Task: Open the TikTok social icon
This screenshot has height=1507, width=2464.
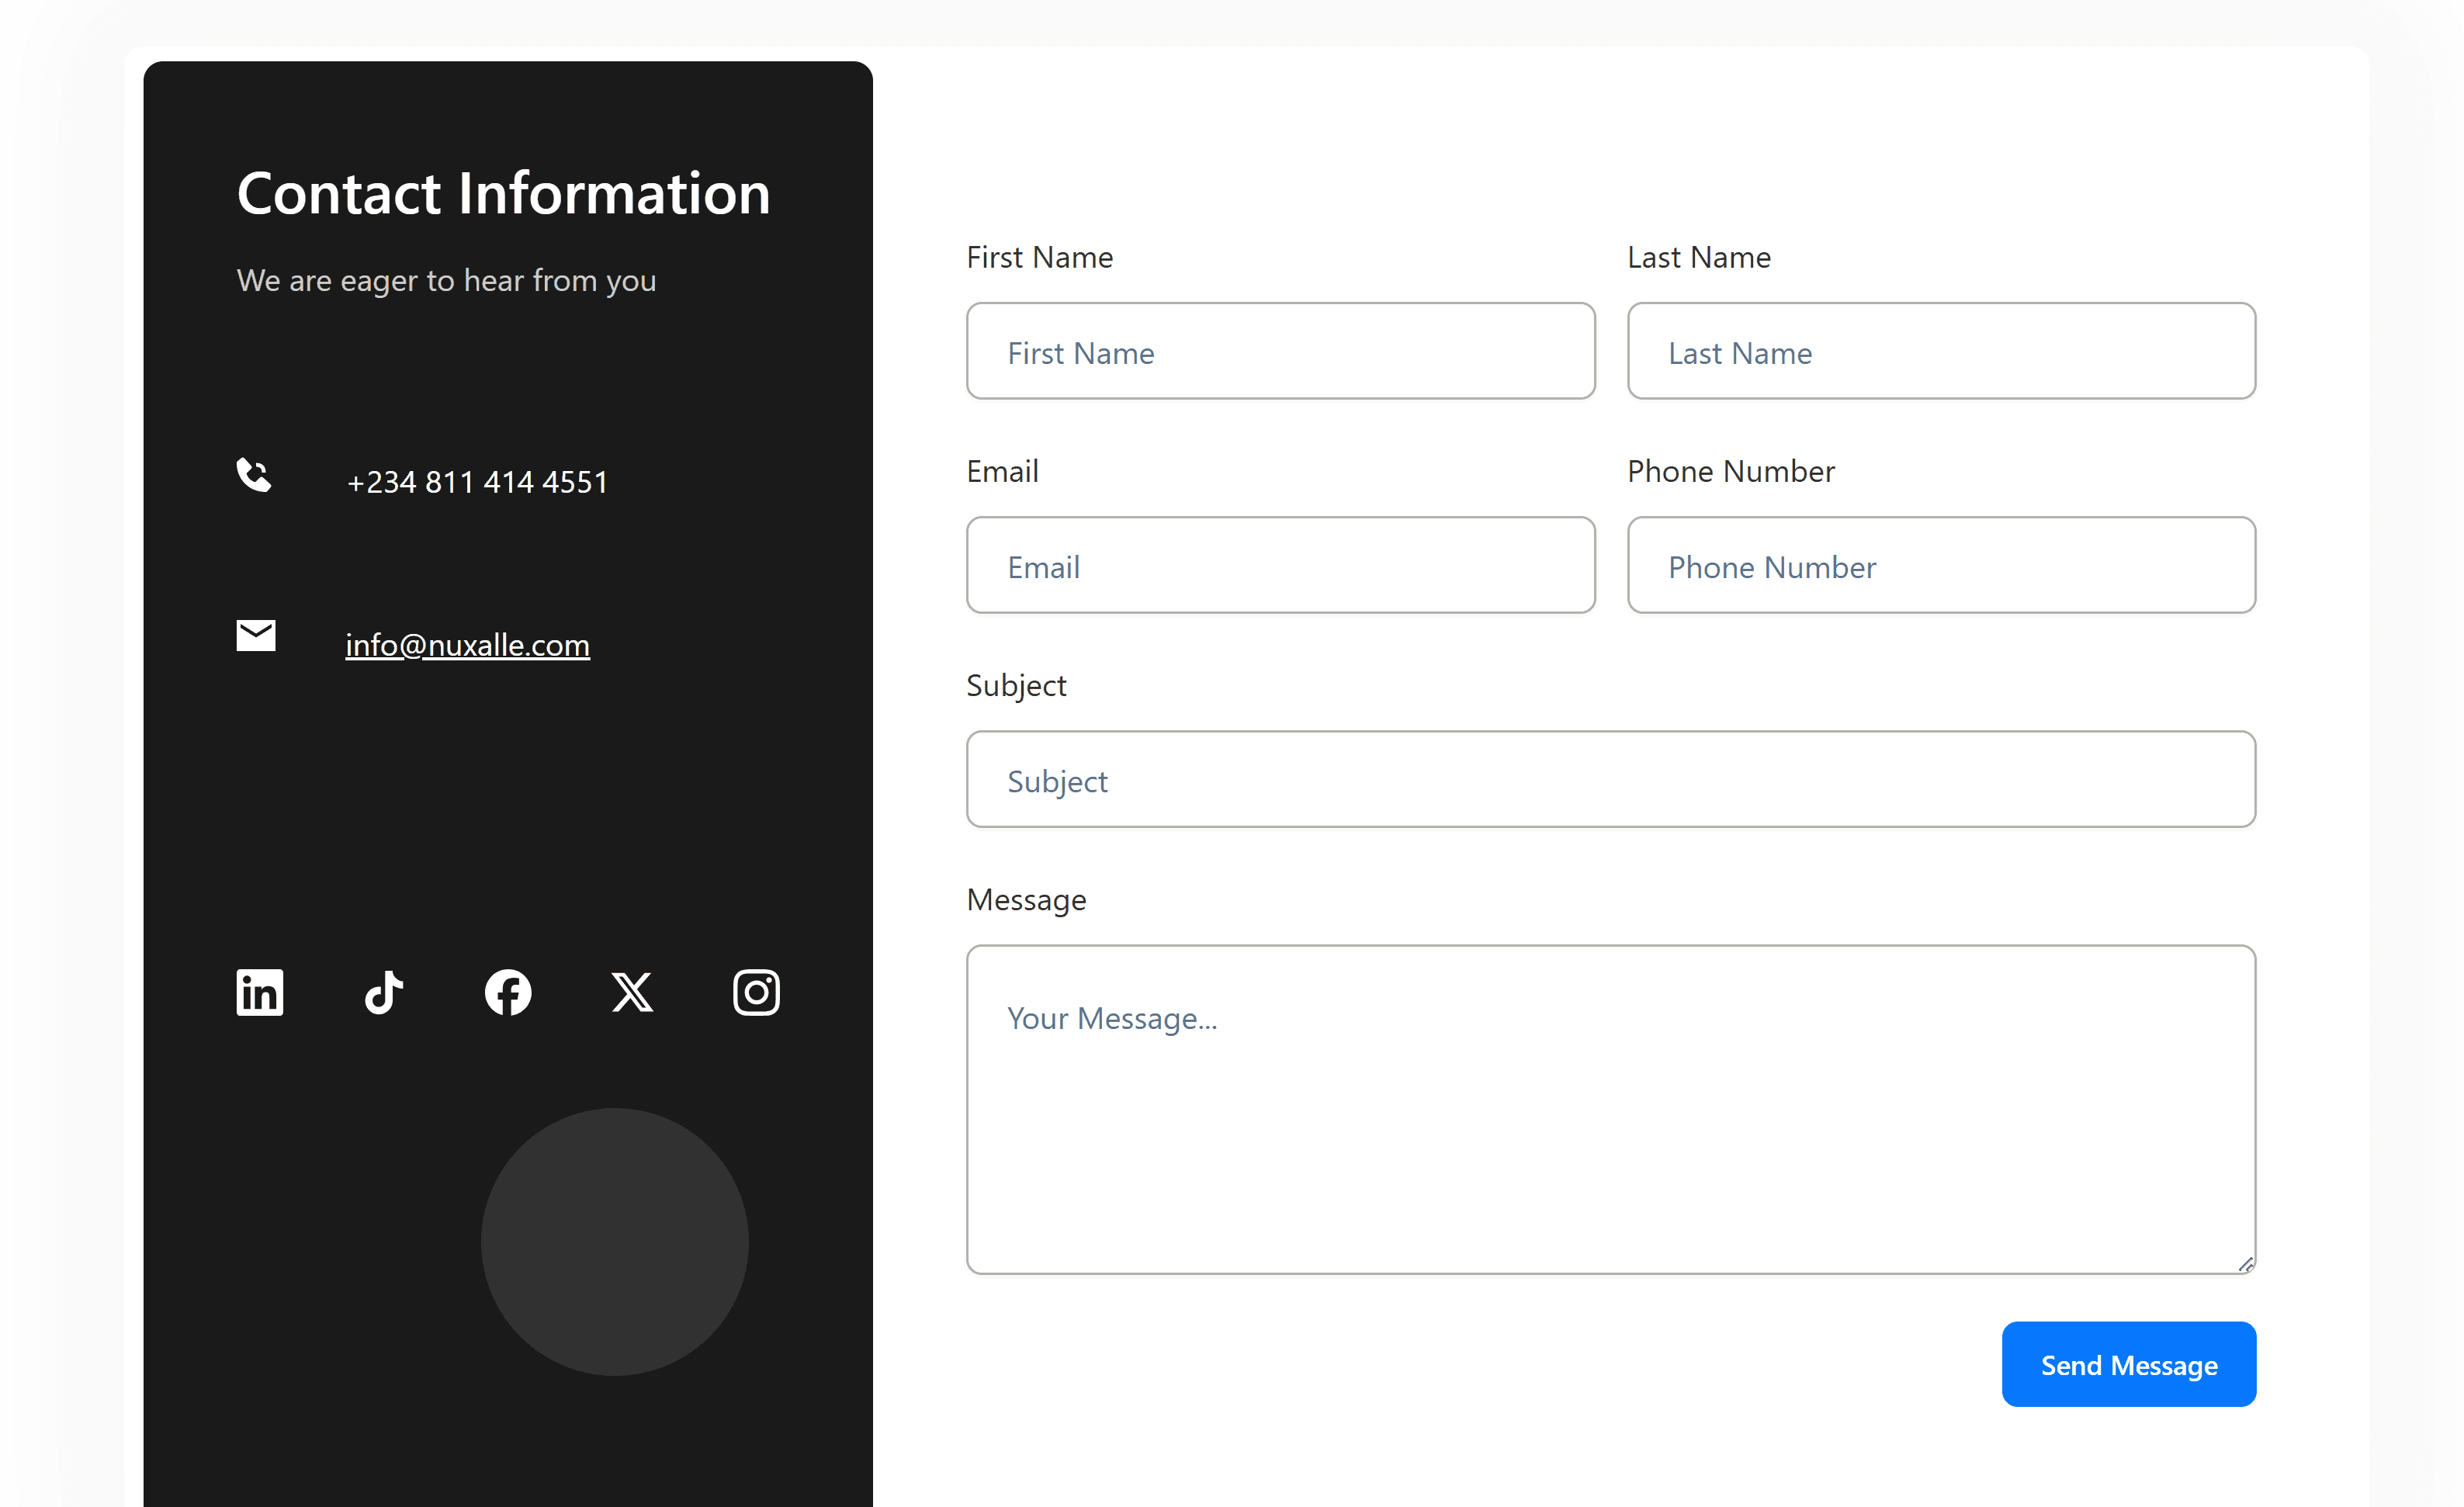Action: click(x=384, y=992)
